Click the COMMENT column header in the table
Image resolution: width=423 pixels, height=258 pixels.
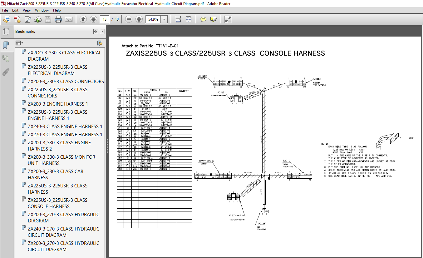[184, 91]
